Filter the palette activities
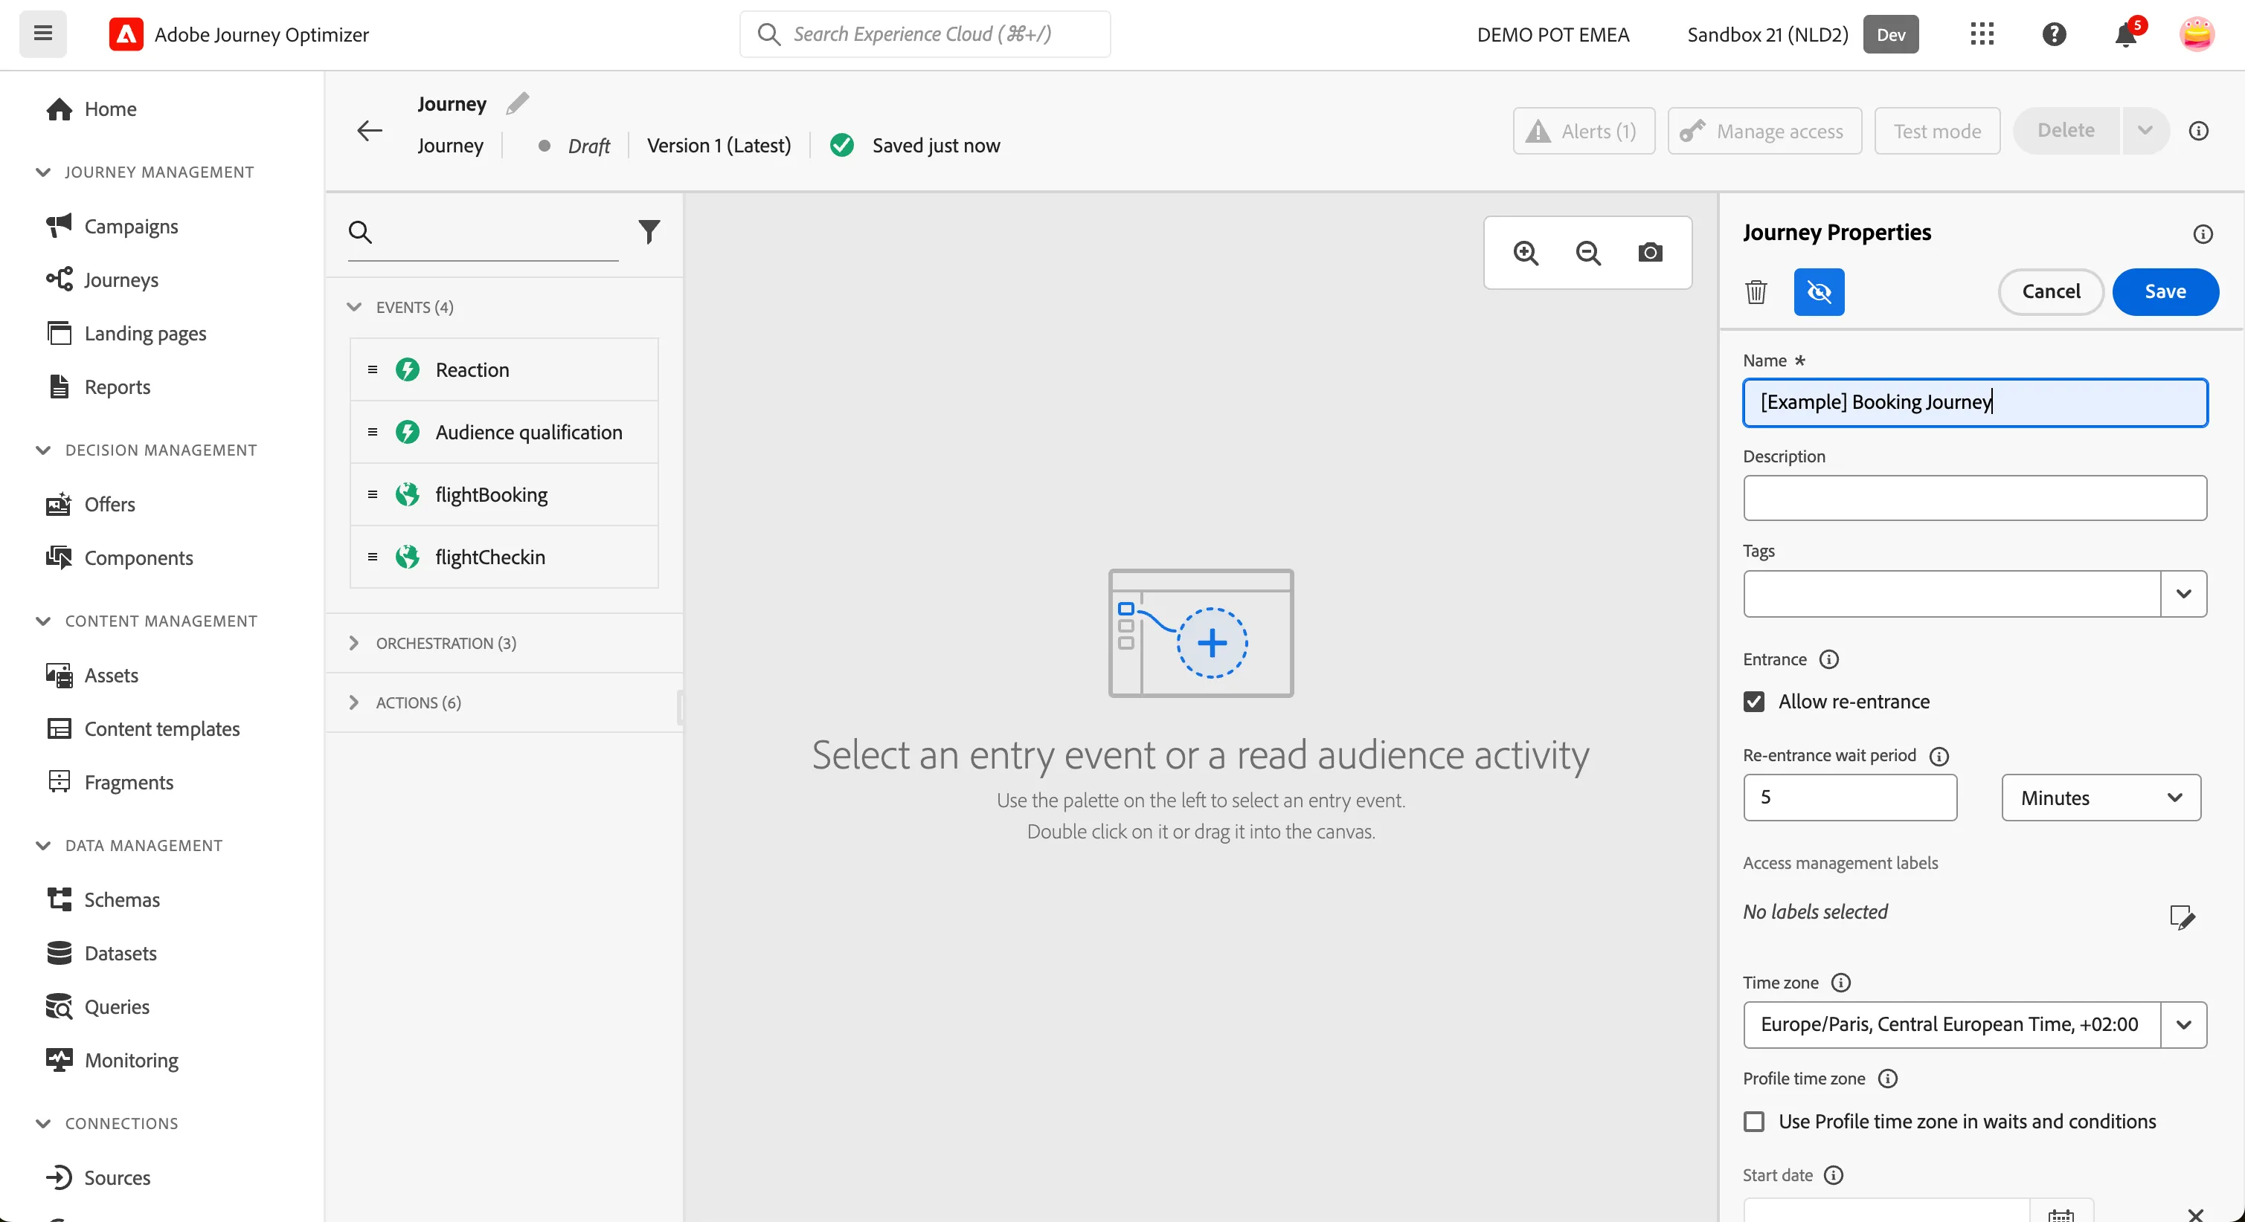The height and width of the screenshot is (1222, 2245). (x=649, y=232)
